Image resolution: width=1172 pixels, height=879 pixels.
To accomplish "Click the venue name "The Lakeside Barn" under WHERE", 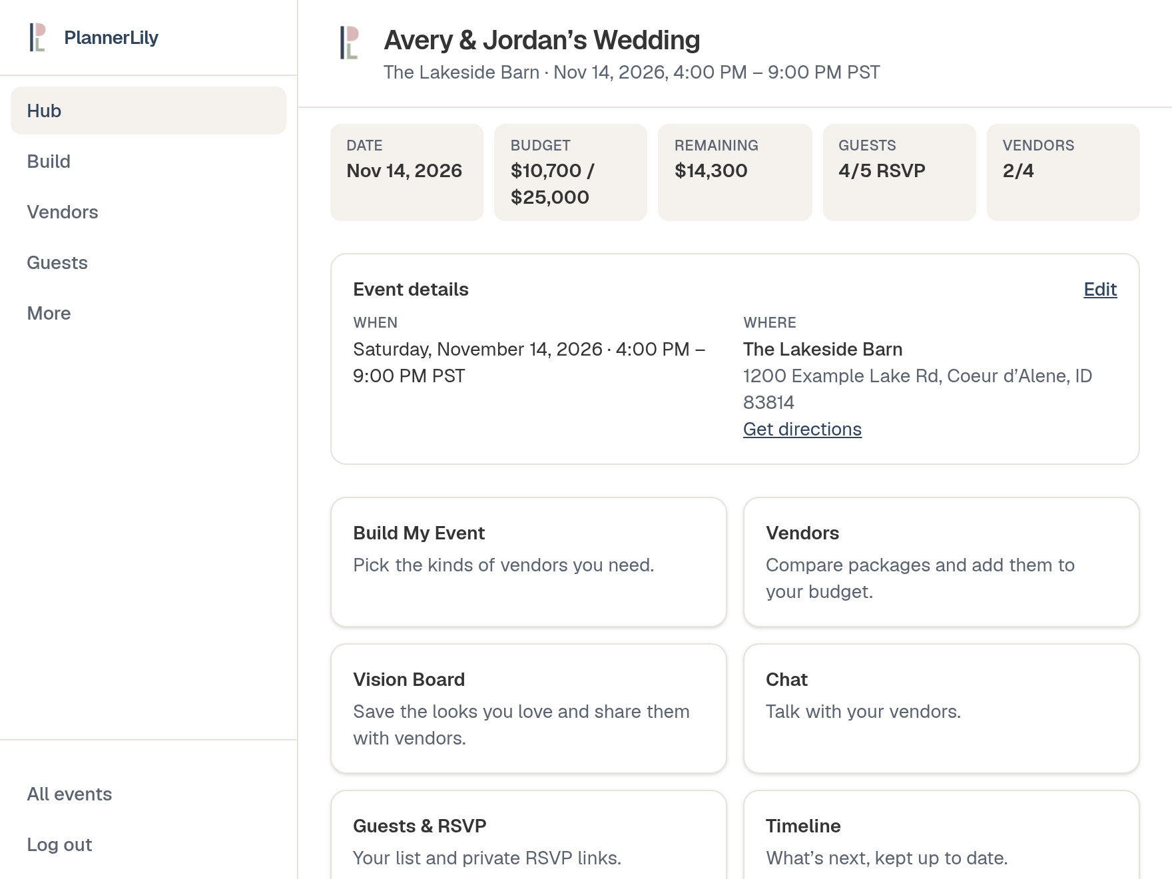I will pyautogui.click(x=823, y=349).
